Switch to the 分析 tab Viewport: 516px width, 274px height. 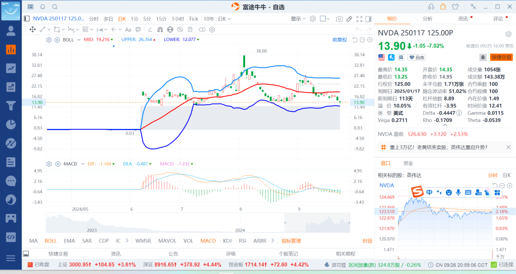point(427,19)
